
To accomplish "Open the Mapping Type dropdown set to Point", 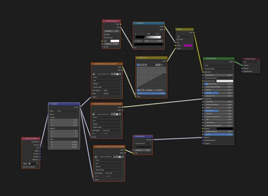I will (68, 111).
